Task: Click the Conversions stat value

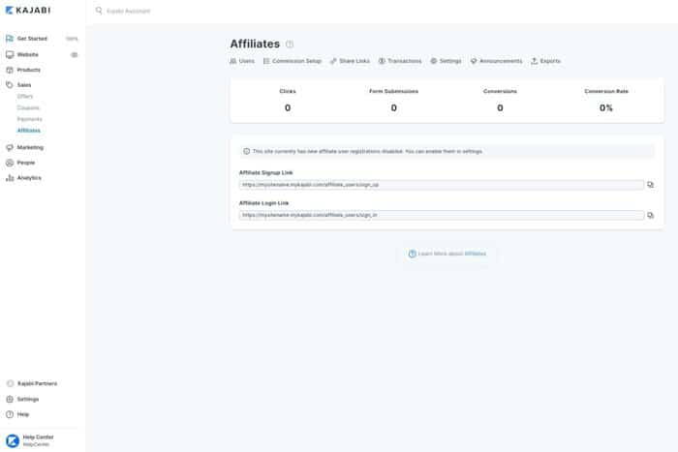Action: point(500,107)
